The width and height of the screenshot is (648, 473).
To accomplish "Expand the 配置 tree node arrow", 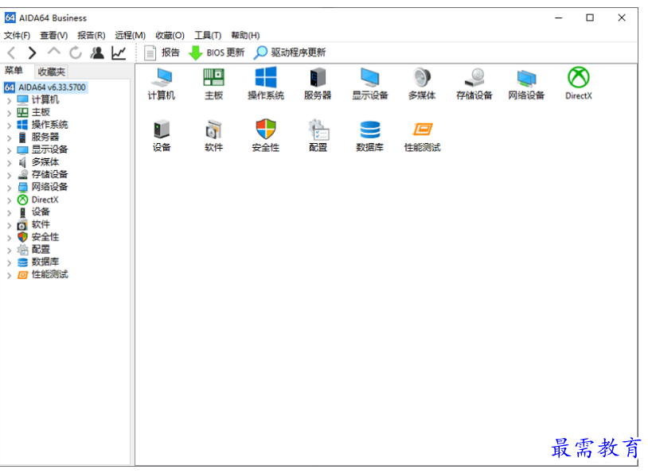I will click(x=9, y=250).
